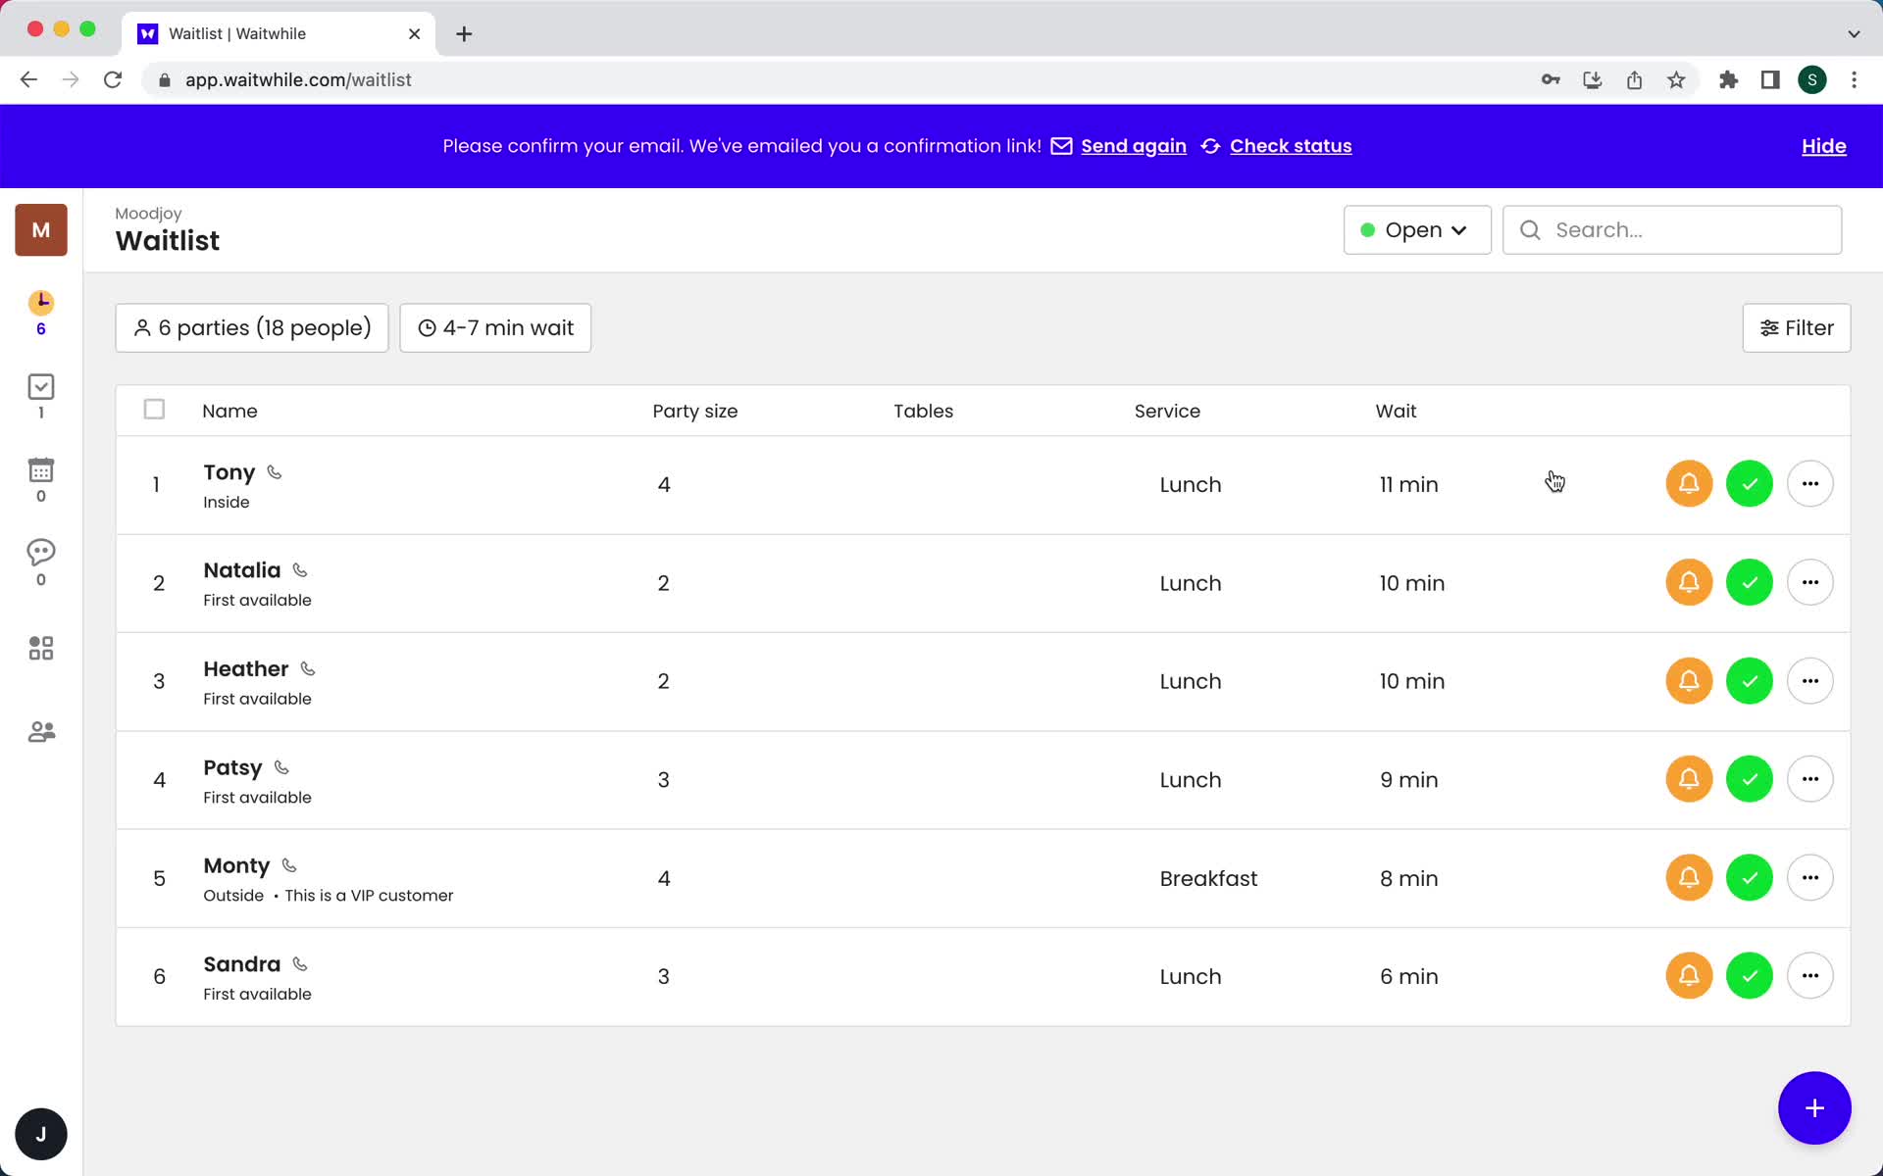Screen dimensions: 1883x1176
Task: Bookmark this page with the star
Action: pos(1676,80)
